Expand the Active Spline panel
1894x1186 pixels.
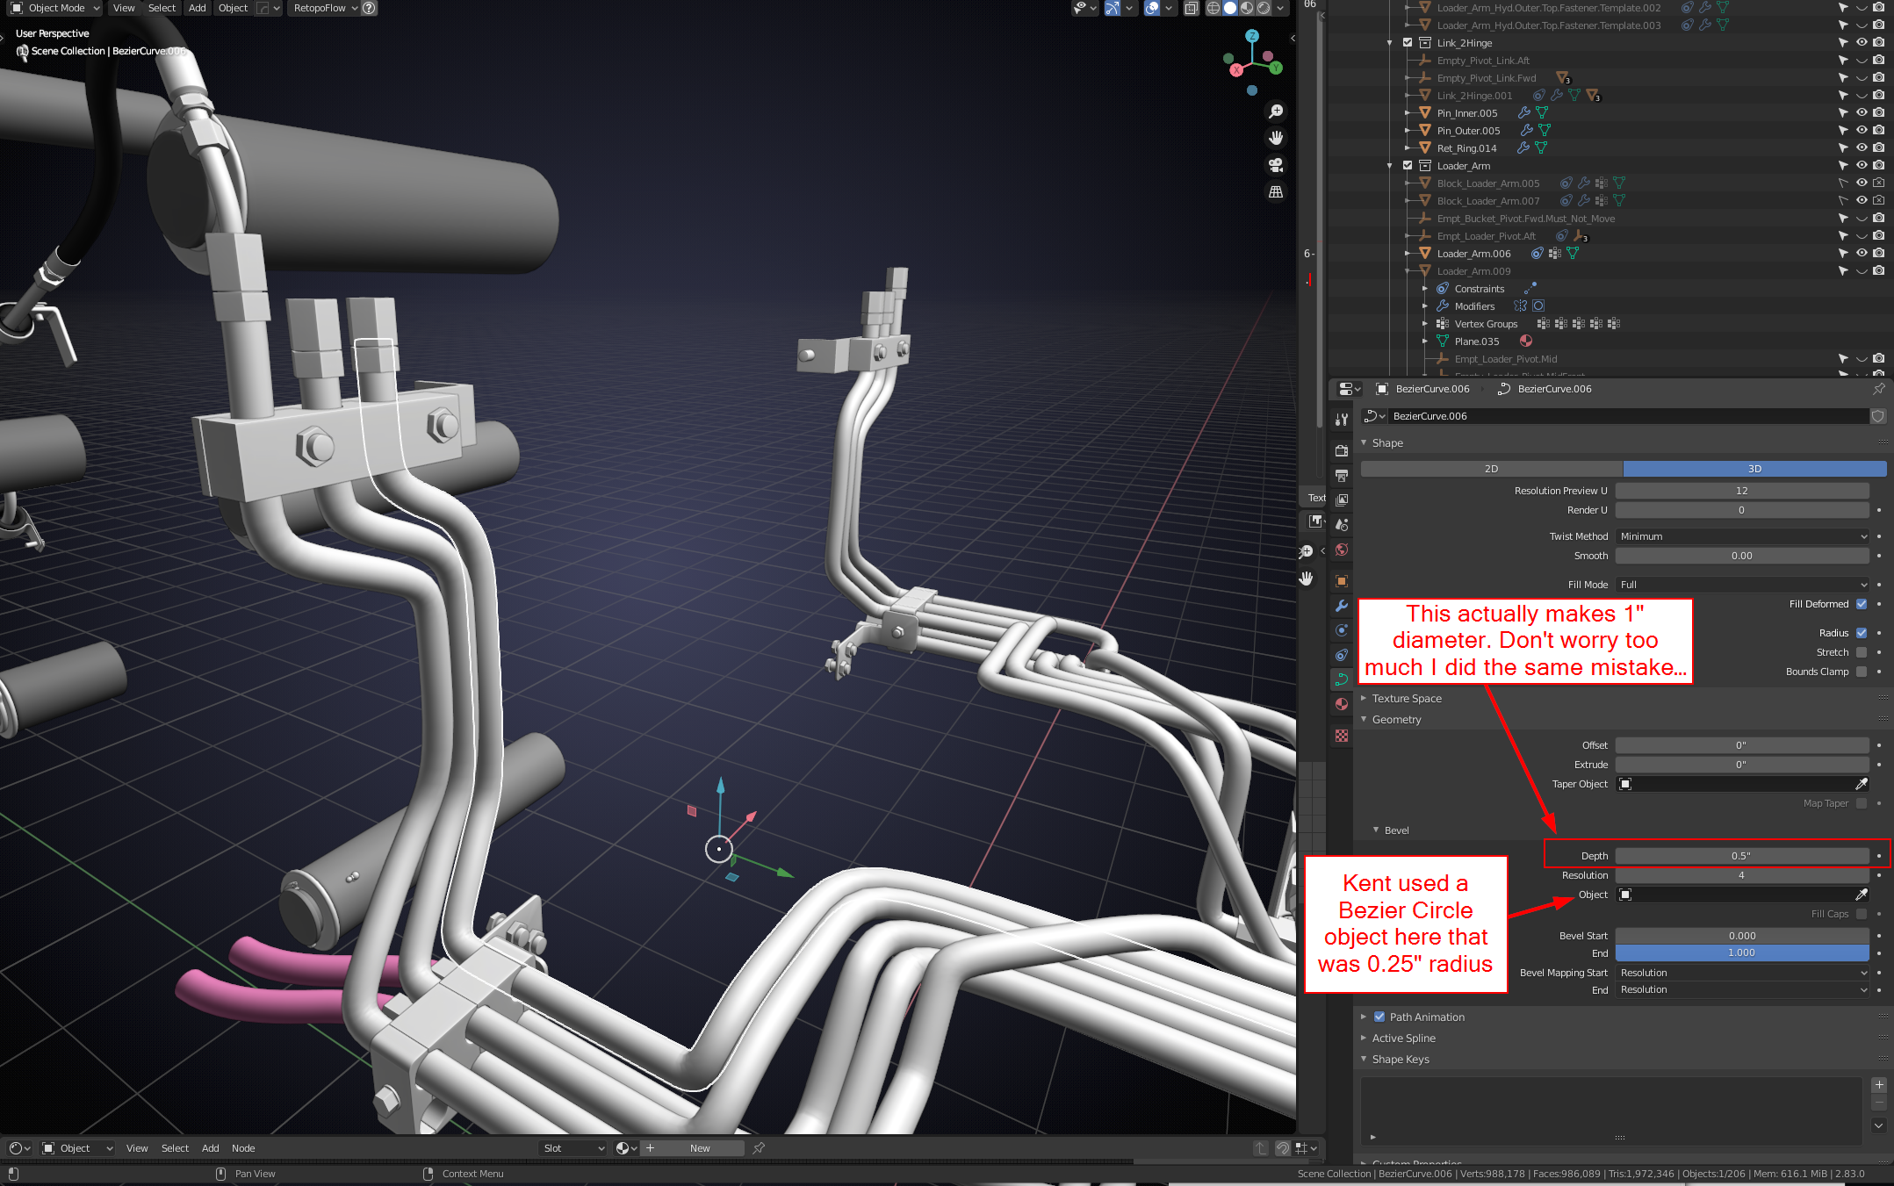(x=1403, y=1039)
